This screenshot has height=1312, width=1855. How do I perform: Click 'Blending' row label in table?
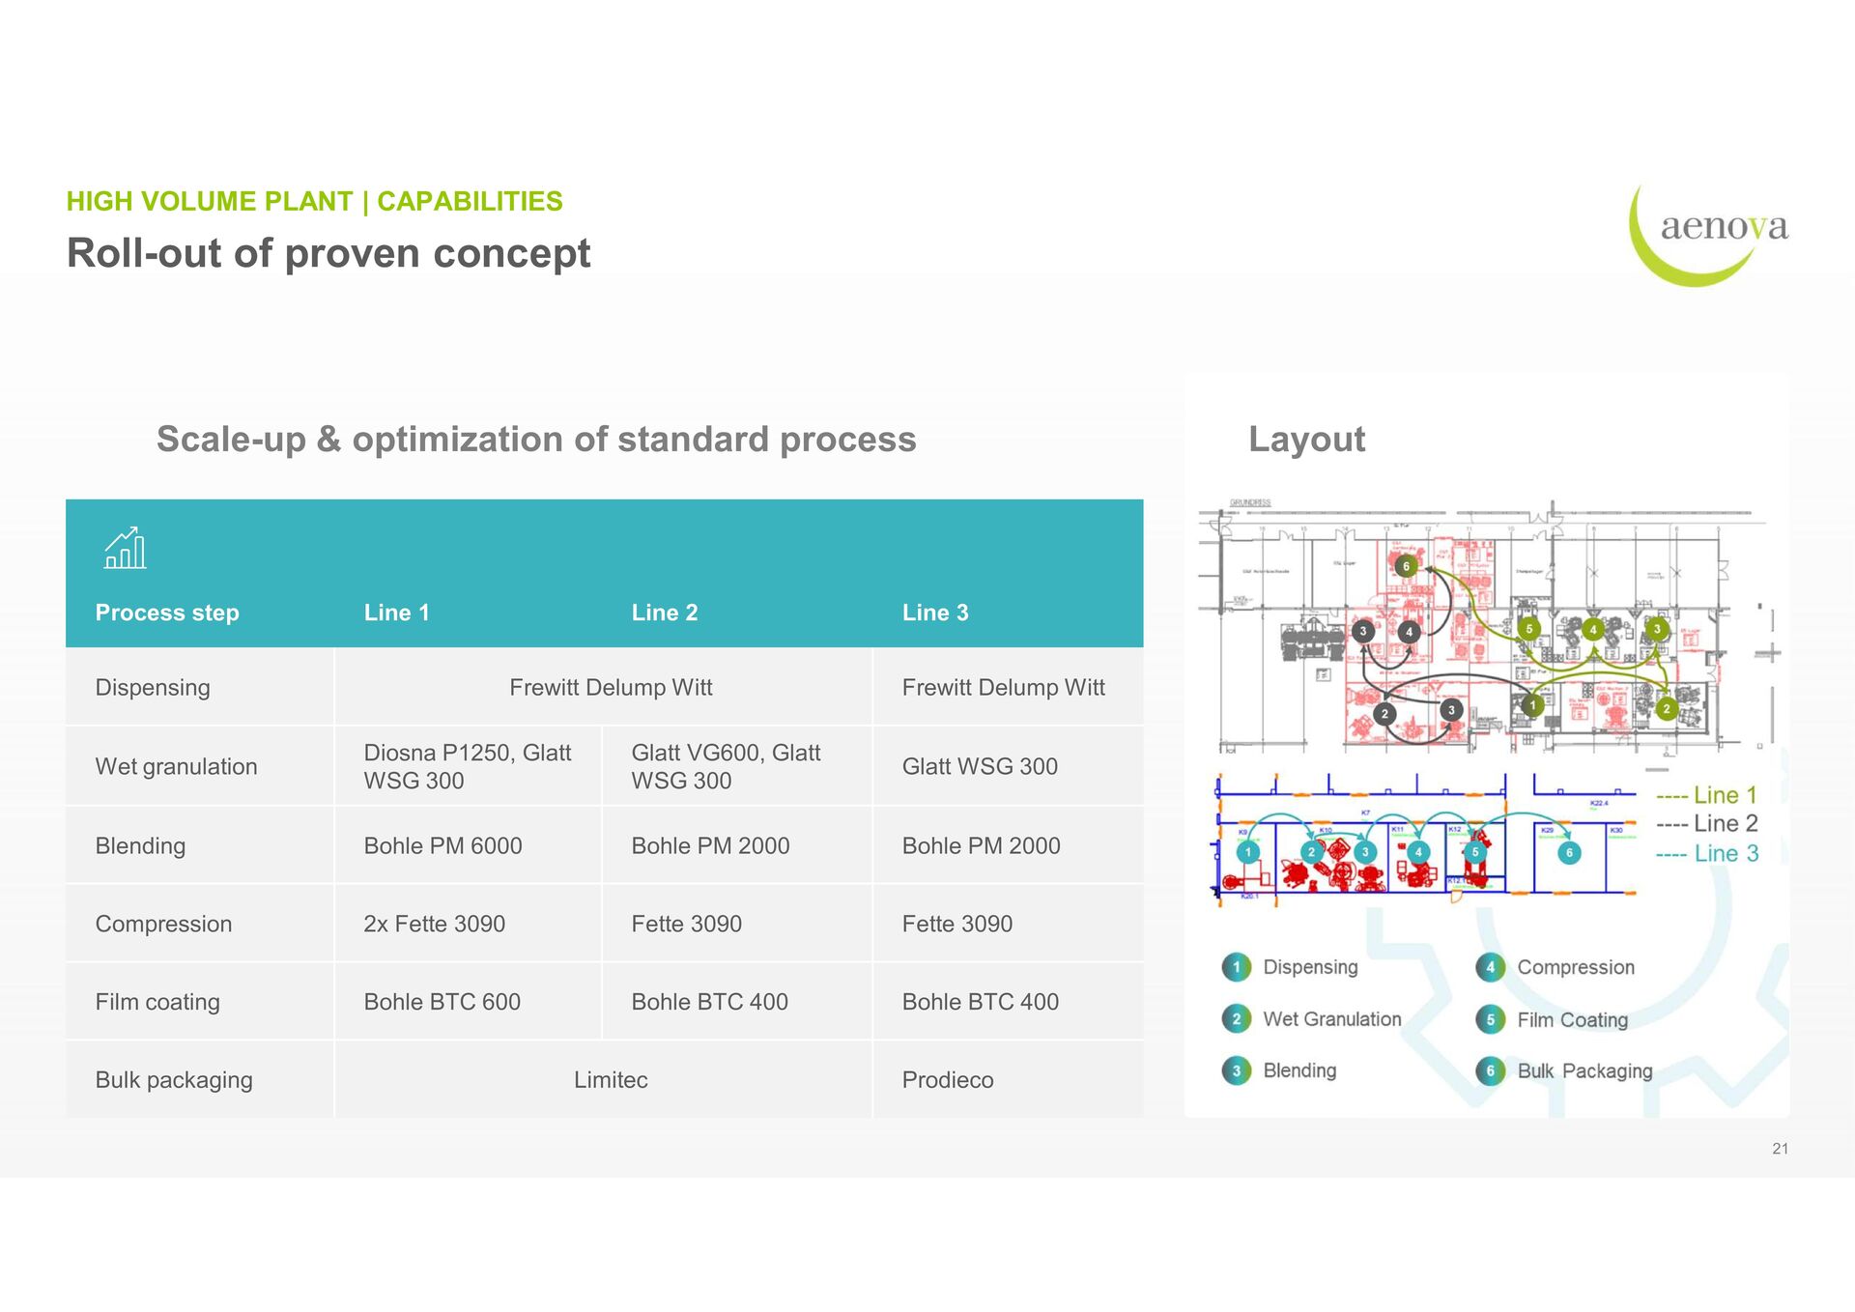point(140,846)
